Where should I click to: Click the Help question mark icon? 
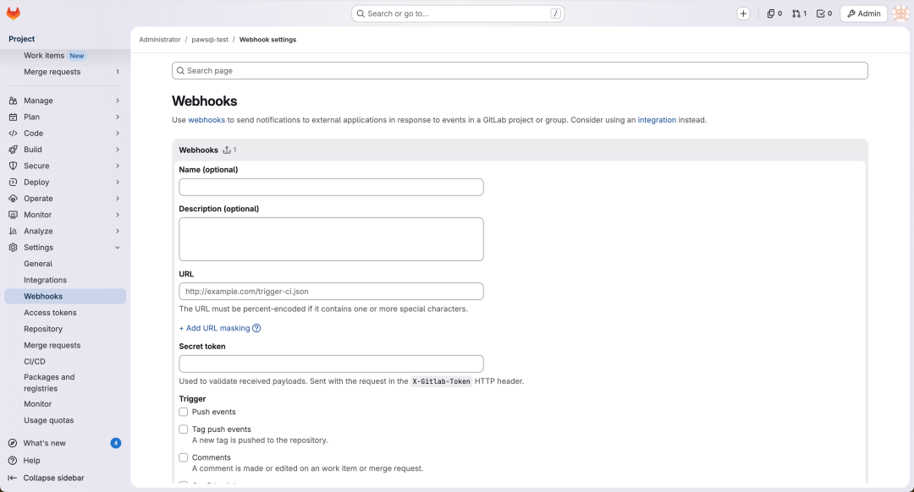[13, 461]
